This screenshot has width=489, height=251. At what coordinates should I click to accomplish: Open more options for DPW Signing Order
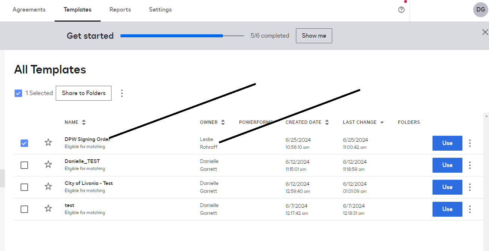click(x=470, y=143)
